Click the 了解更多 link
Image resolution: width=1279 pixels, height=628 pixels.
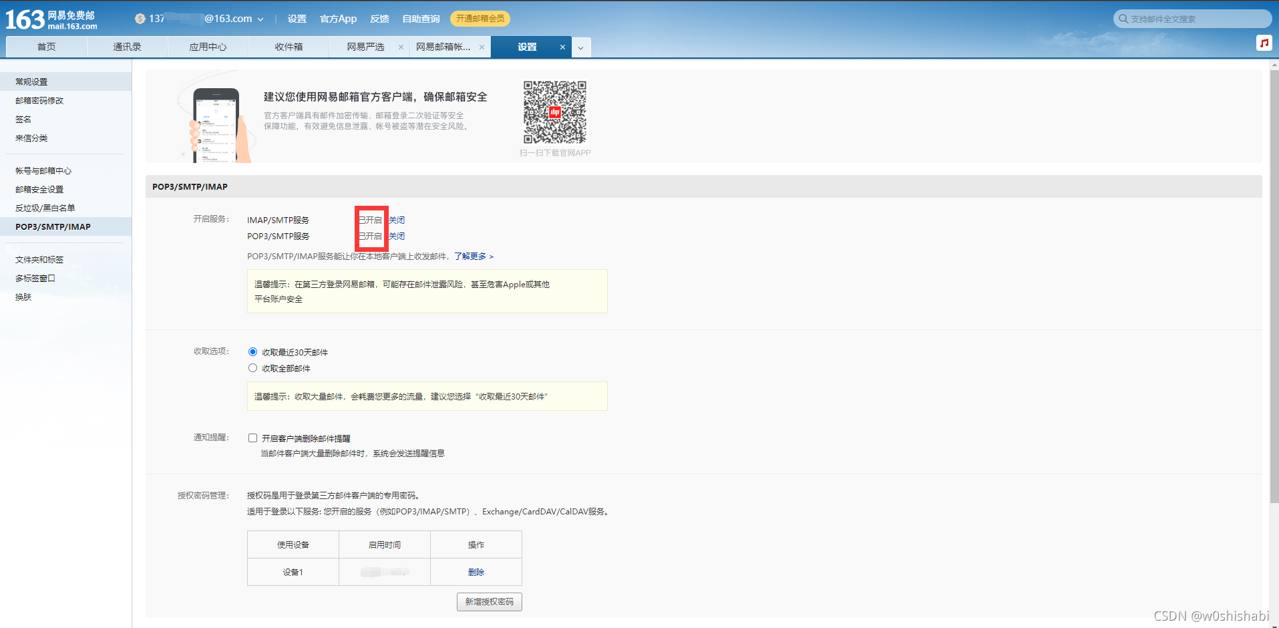pos(474,257)
